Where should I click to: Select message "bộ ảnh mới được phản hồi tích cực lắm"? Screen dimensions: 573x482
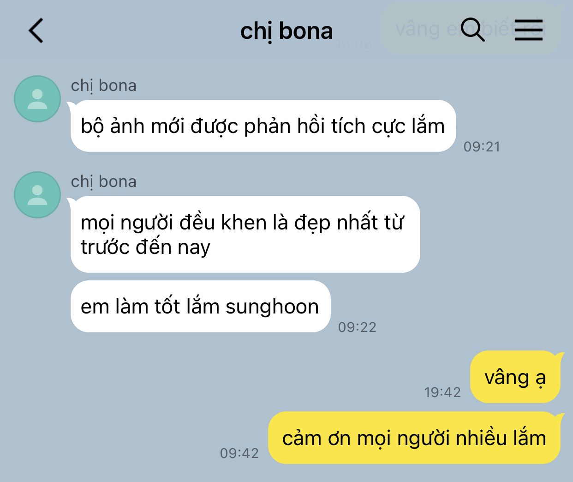[263, 126]
